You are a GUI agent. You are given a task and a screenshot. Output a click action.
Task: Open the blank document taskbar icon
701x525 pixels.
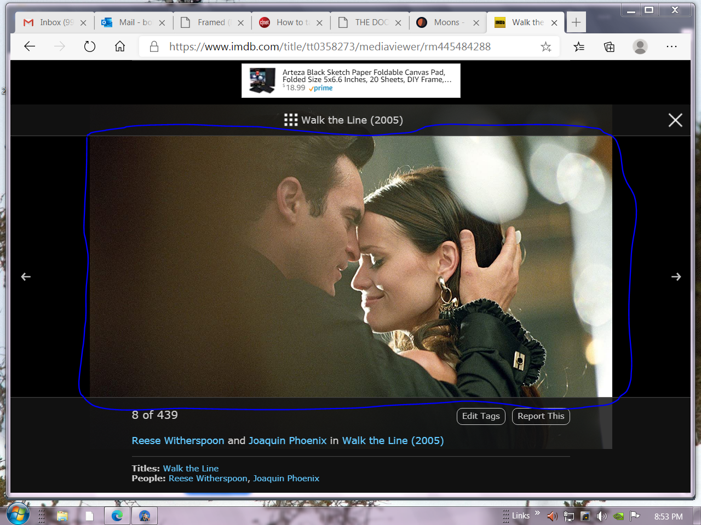point(89,516)
